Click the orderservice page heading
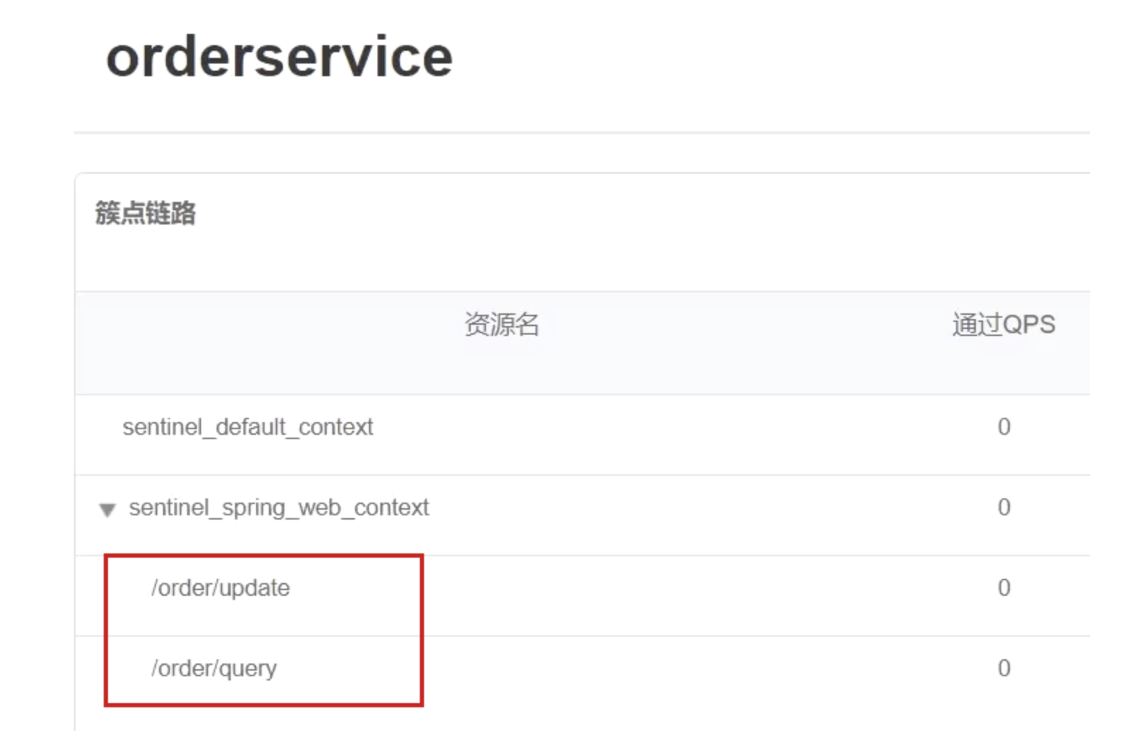The height and width of the screenshot is (756, 1136). point(279,56)
